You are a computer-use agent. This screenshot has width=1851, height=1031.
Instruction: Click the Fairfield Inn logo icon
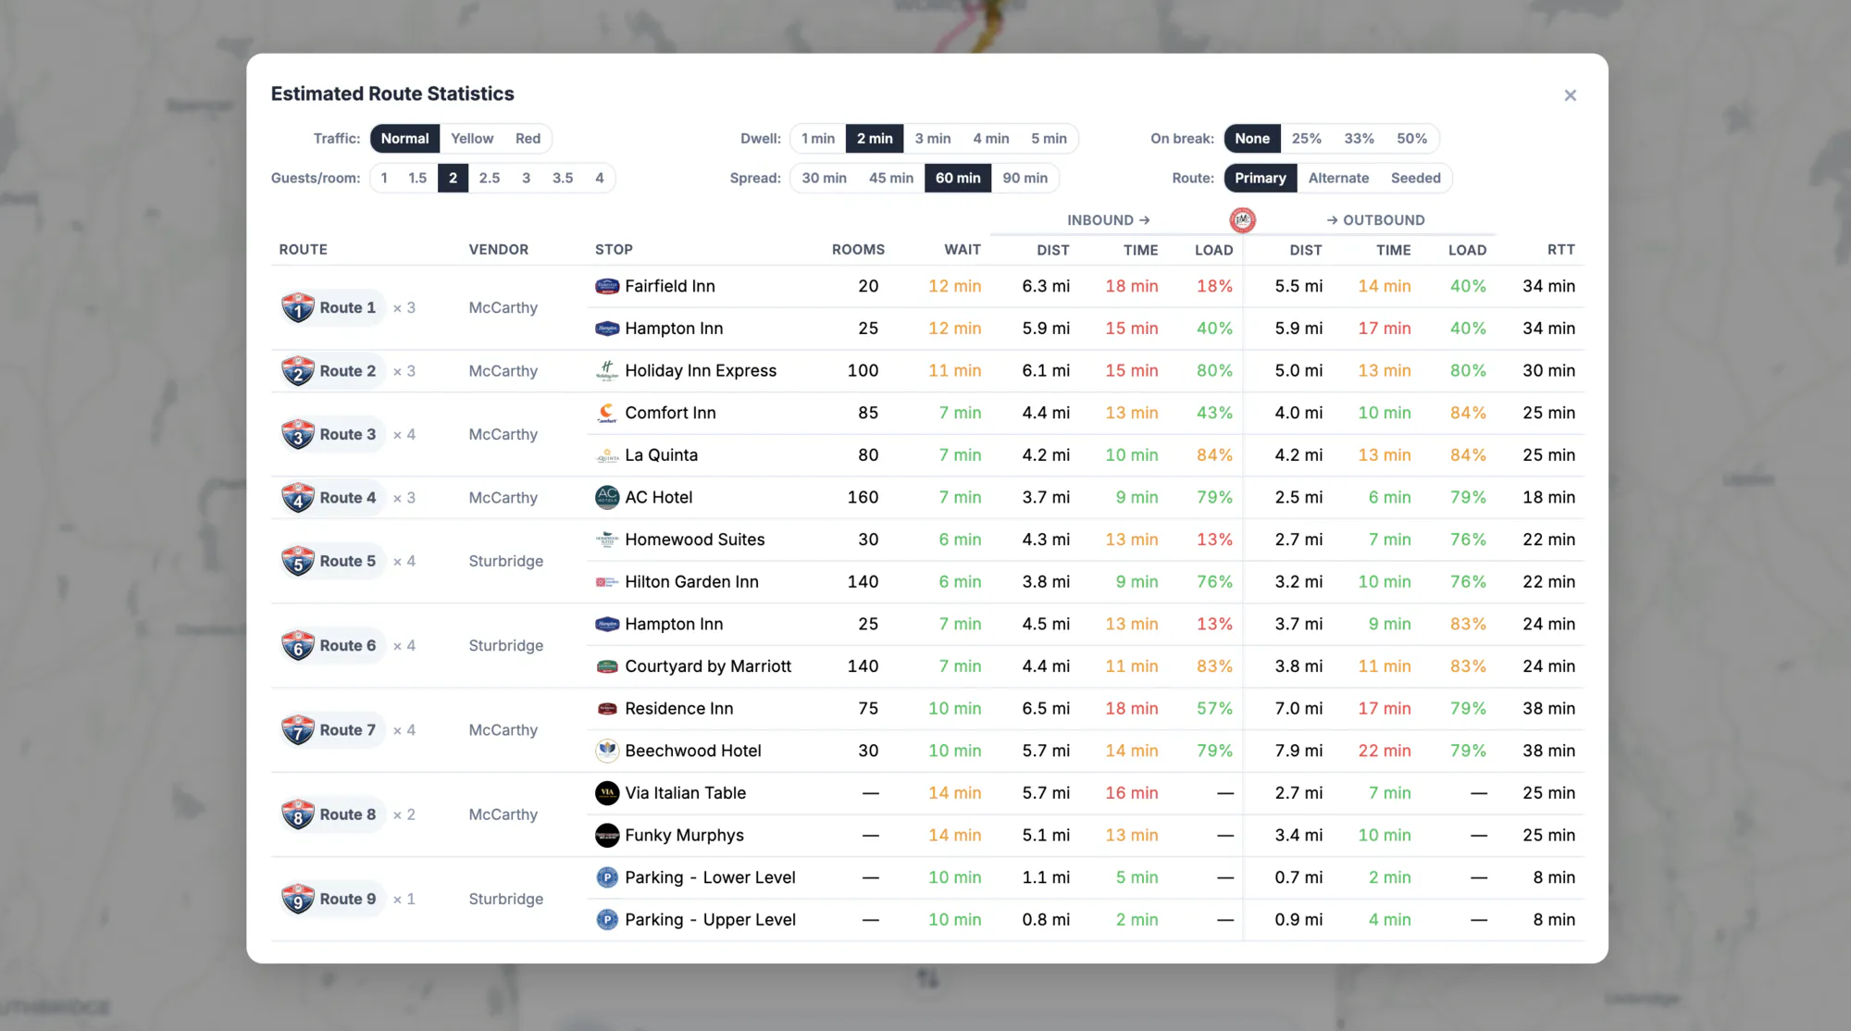click(607, 286)
